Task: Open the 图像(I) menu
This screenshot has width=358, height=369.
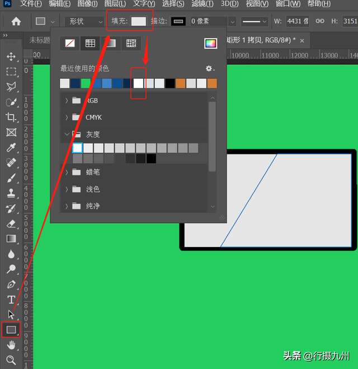Action: pos(88,3)
